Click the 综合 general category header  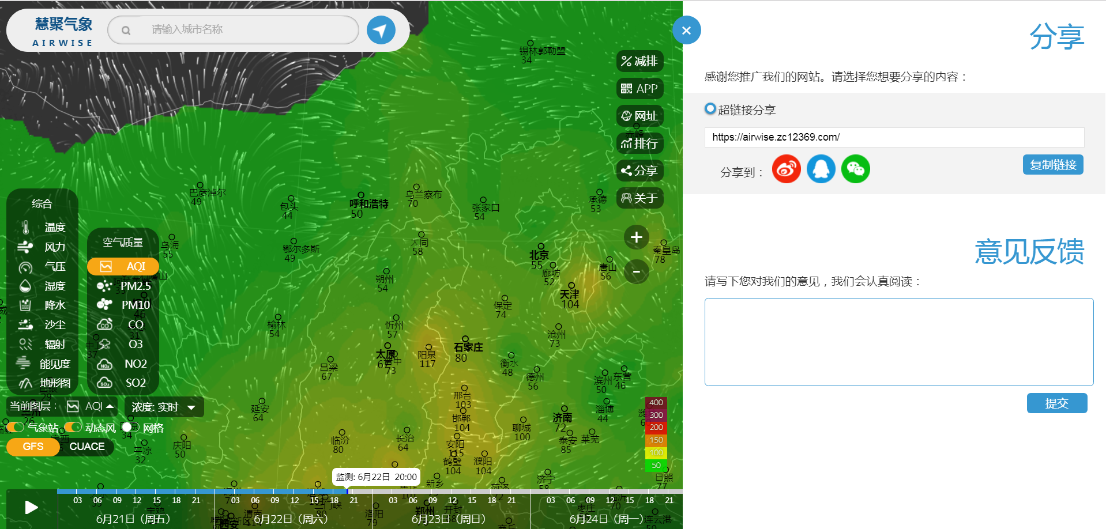[42, 203]
